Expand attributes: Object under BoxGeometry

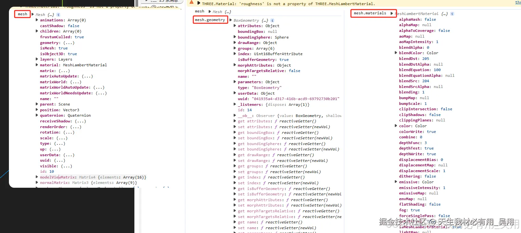(x=235, y=26)
